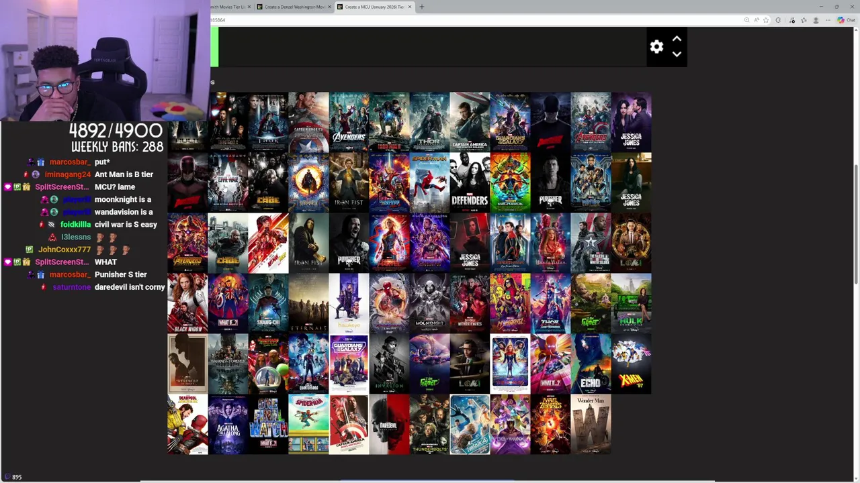The width and height of the screenshot is (860, 483).
Task: Choose the Werewolf by Night poster
Action: pyautogui.click(x=187, y=364)
